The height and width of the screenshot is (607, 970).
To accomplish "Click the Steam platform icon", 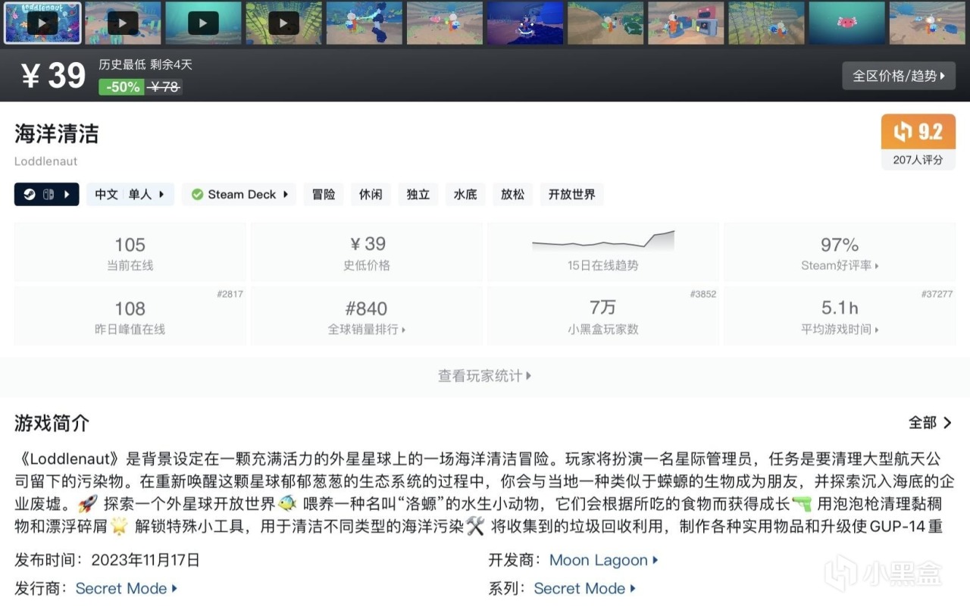I will (x=29, y=195).
